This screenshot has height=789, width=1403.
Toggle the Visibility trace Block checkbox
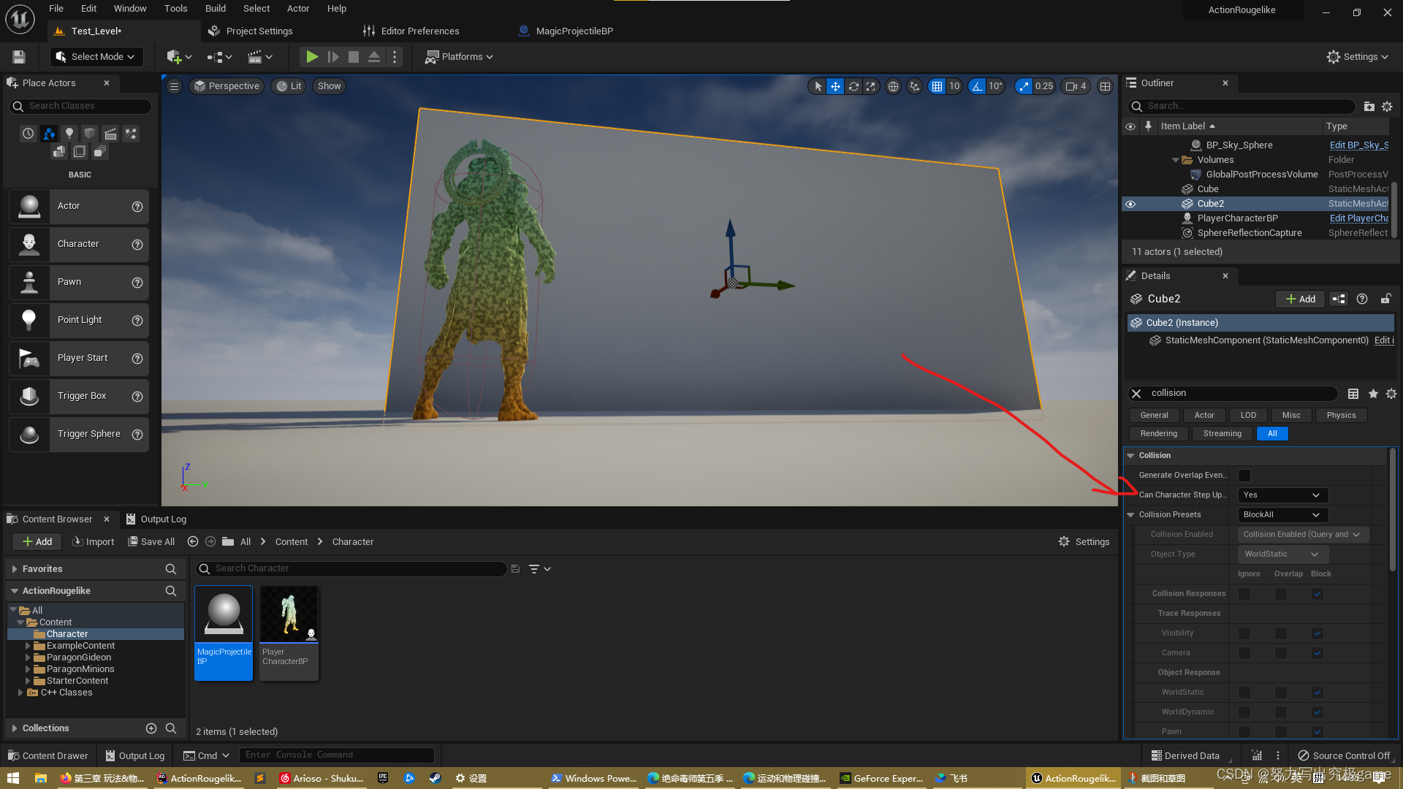[1318, 633]
